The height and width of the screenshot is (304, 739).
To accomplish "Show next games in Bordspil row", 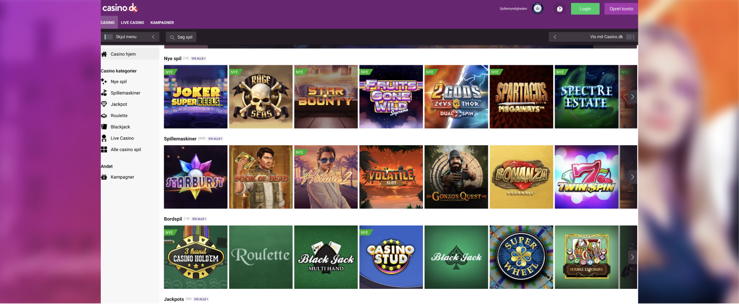I will [632, 257].
